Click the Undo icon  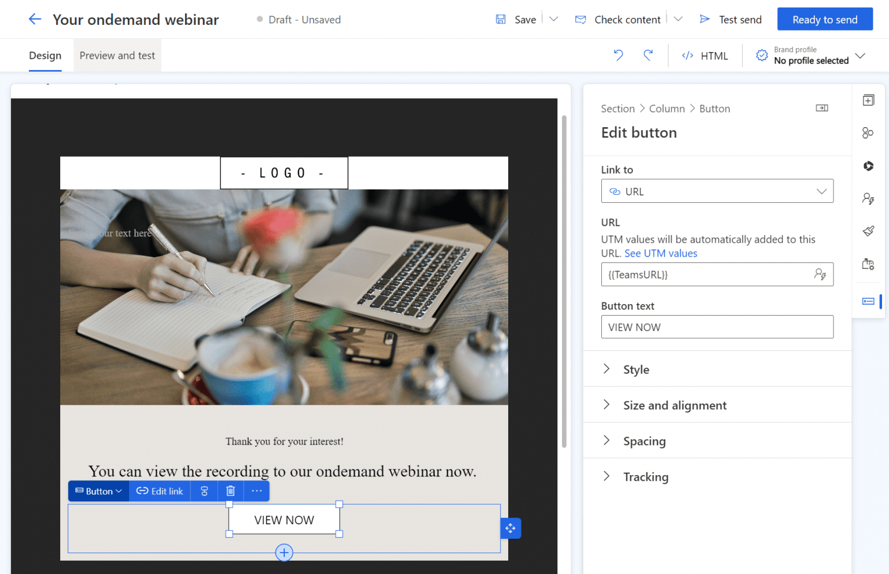point(618,55)
